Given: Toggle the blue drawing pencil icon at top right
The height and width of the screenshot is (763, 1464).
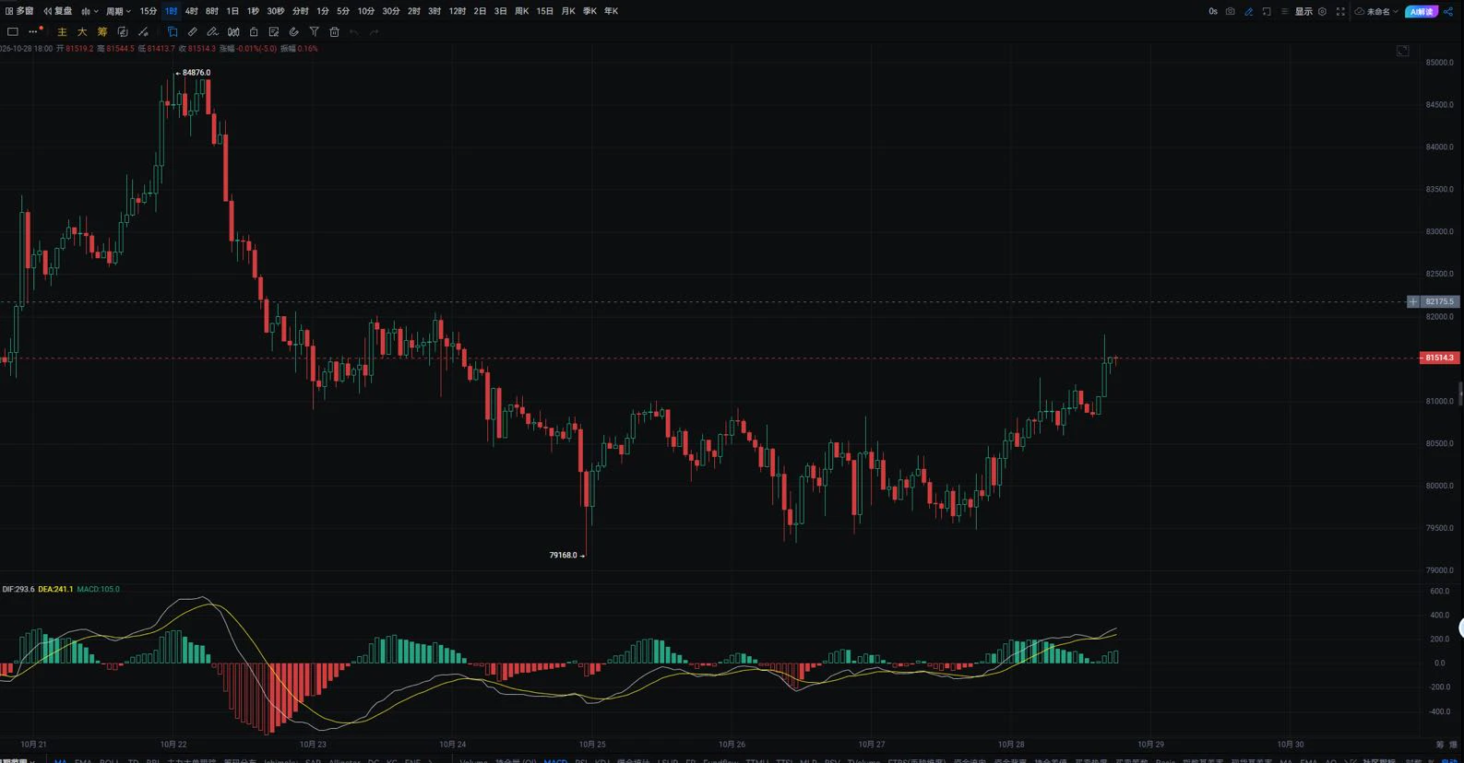Looking at the screenshot, I should (x=1248, y=11).
